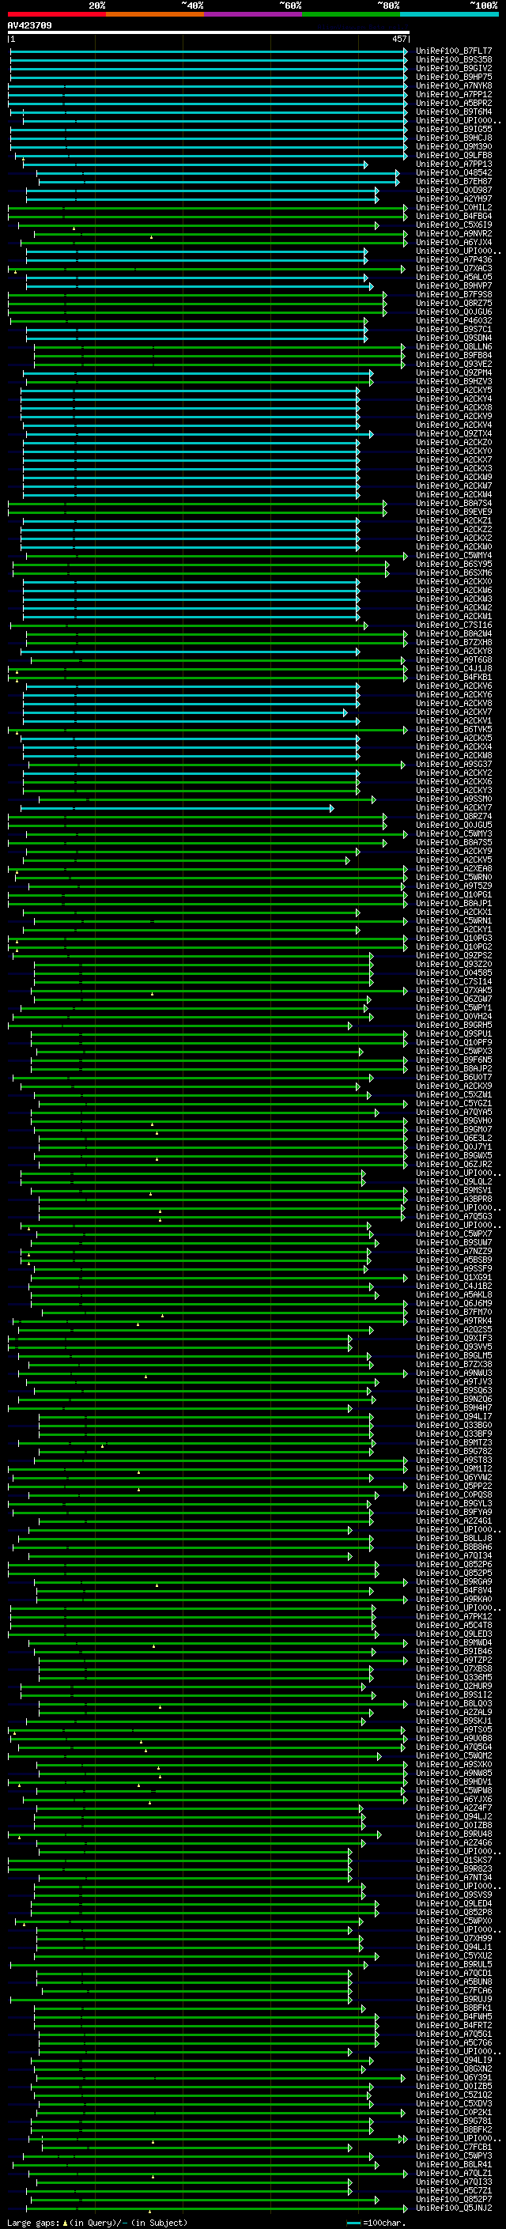The height and width of the screenshot is (2229, 506).
Task: Click the query end position 457
Action: [x=398, y=39]
